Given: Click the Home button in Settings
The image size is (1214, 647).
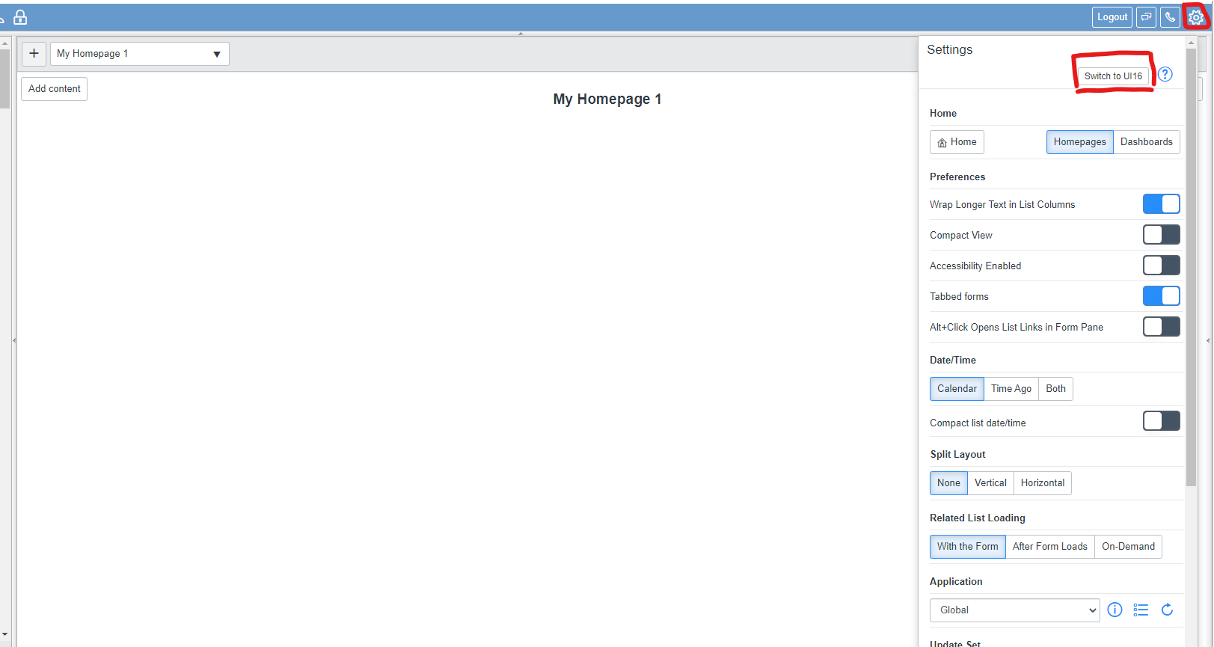Looking at the screenshot, I should click(x=957, y=142).
